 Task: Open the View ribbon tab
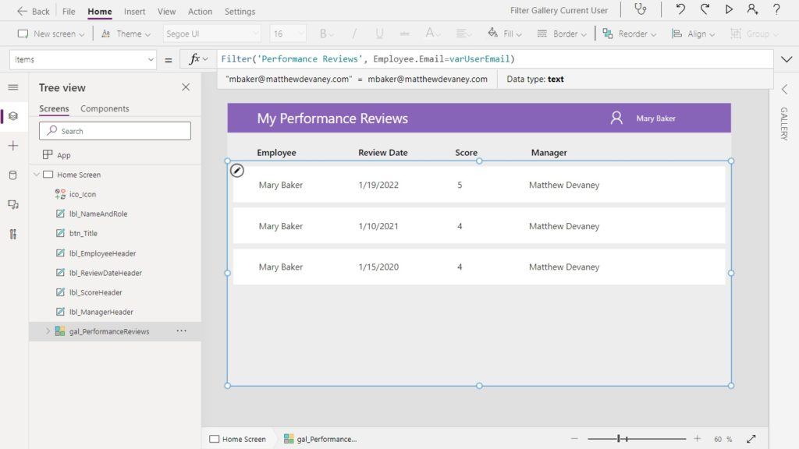(166, 11)
